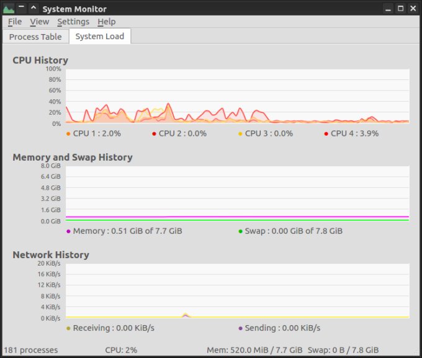Select the System Load tab
The width and height of the screenshot is (422, 358).
coord(99,37)
